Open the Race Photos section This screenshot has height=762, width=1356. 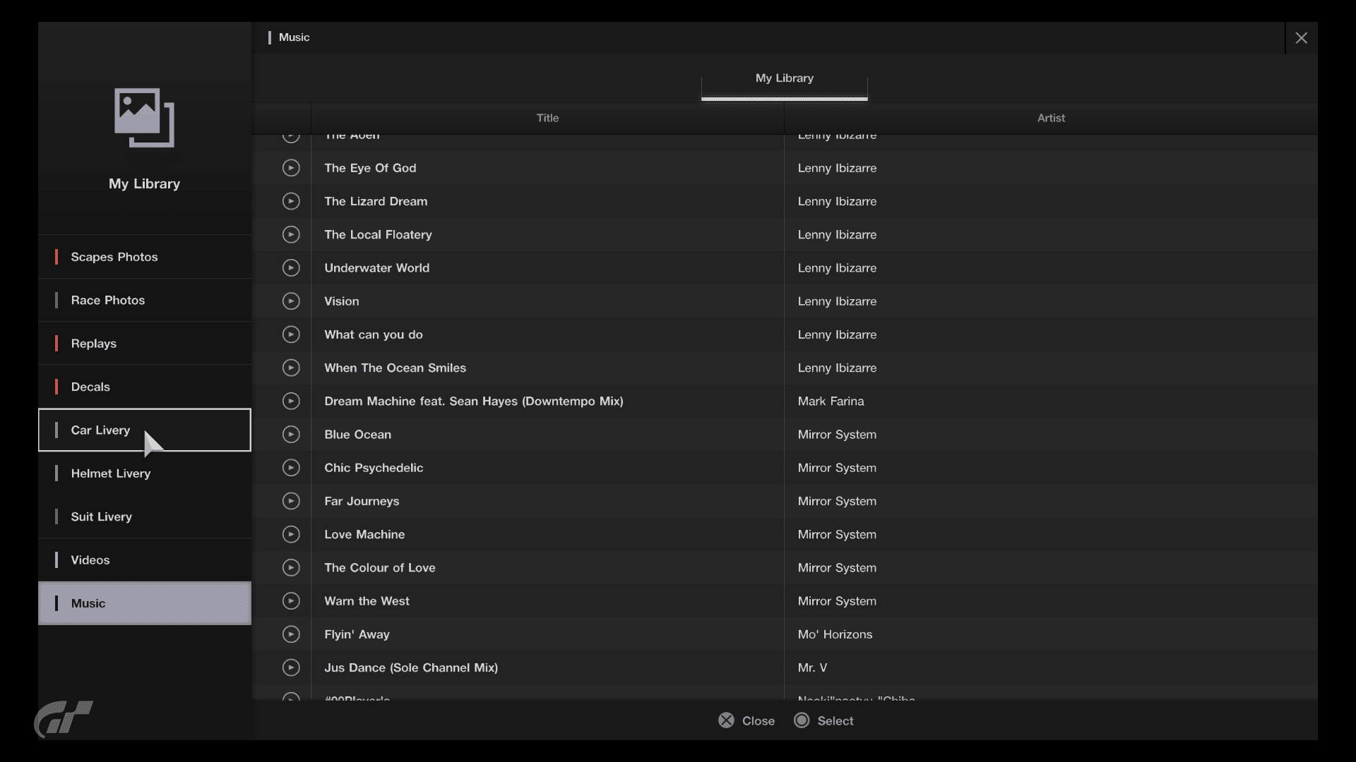pyautogui.click(x=145, y=300)
